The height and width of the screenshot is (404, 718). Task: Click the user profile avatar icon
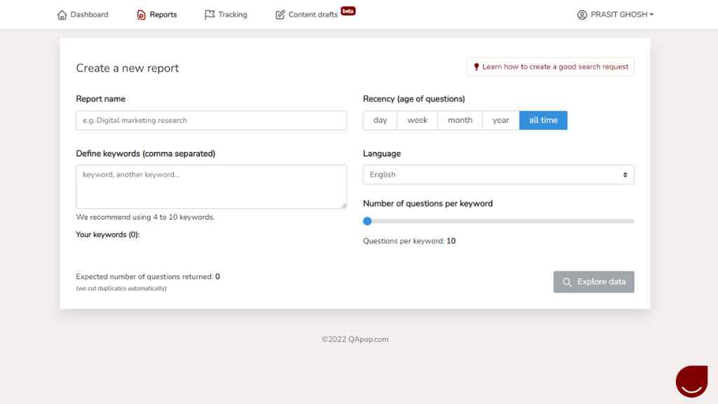(582, 15)
